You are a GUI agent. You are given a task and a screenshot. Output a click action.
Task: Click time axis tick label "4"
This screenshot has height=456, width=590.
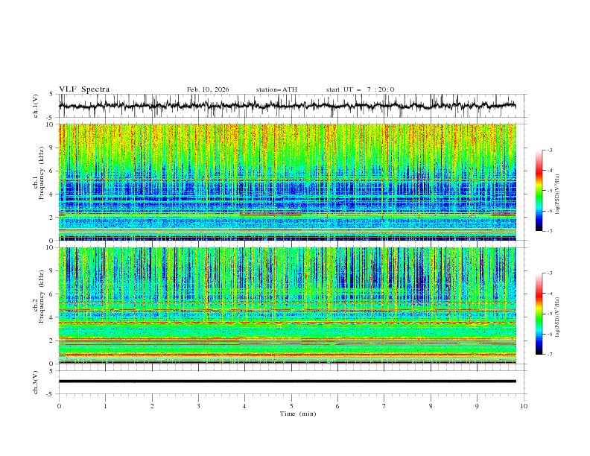[245, 406]
